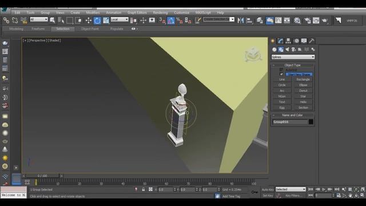The image size is (366, 206).
Task: Open the Tools menu
Action: (30, 13)
